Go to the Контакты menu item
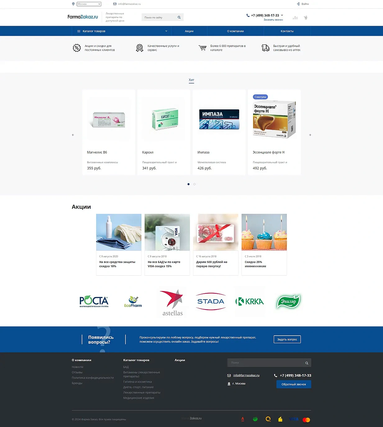The height and width of the screenshot is (427, 383). click(x=287, y=31)
